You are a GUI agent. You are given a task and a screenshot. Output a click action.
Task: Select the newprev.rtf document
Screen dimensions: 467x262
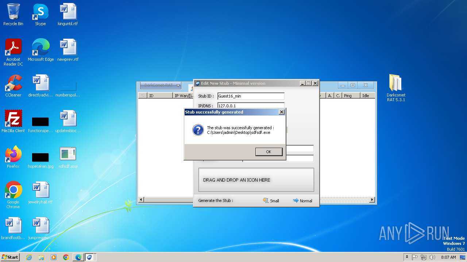pos(68,50)
